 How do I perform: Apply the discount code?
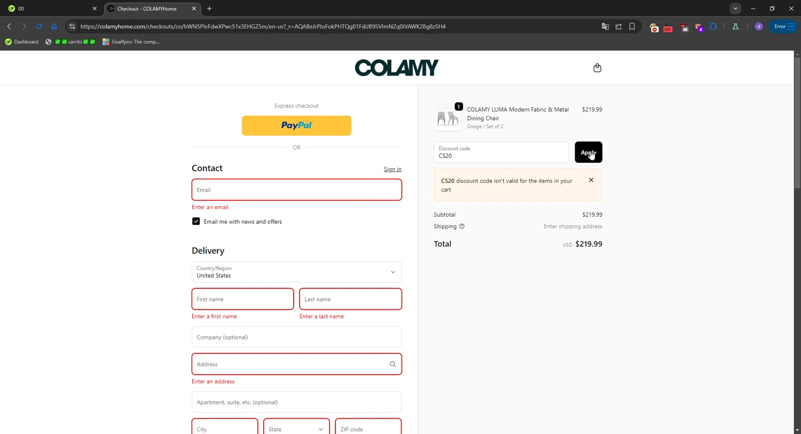coord(588,152)
